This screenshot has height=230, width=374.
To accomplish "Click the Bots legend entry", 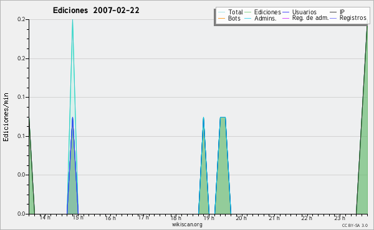I will pos(229,18).
